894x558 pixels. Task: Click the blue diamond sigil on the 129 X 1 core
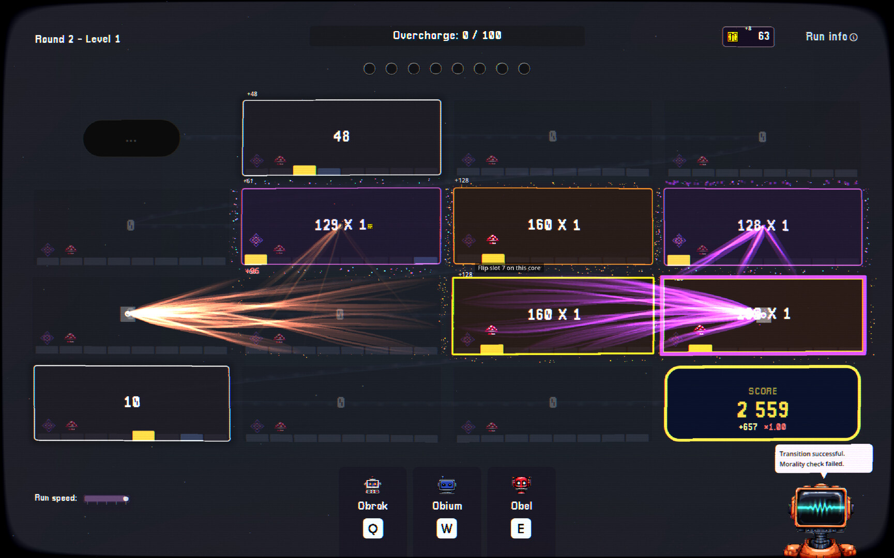click(x=255, y=240)
